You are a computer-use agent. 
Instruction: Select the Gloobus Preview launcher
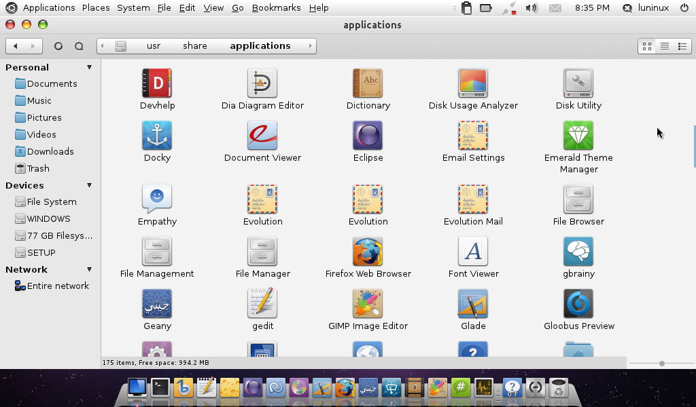(578, 304)
